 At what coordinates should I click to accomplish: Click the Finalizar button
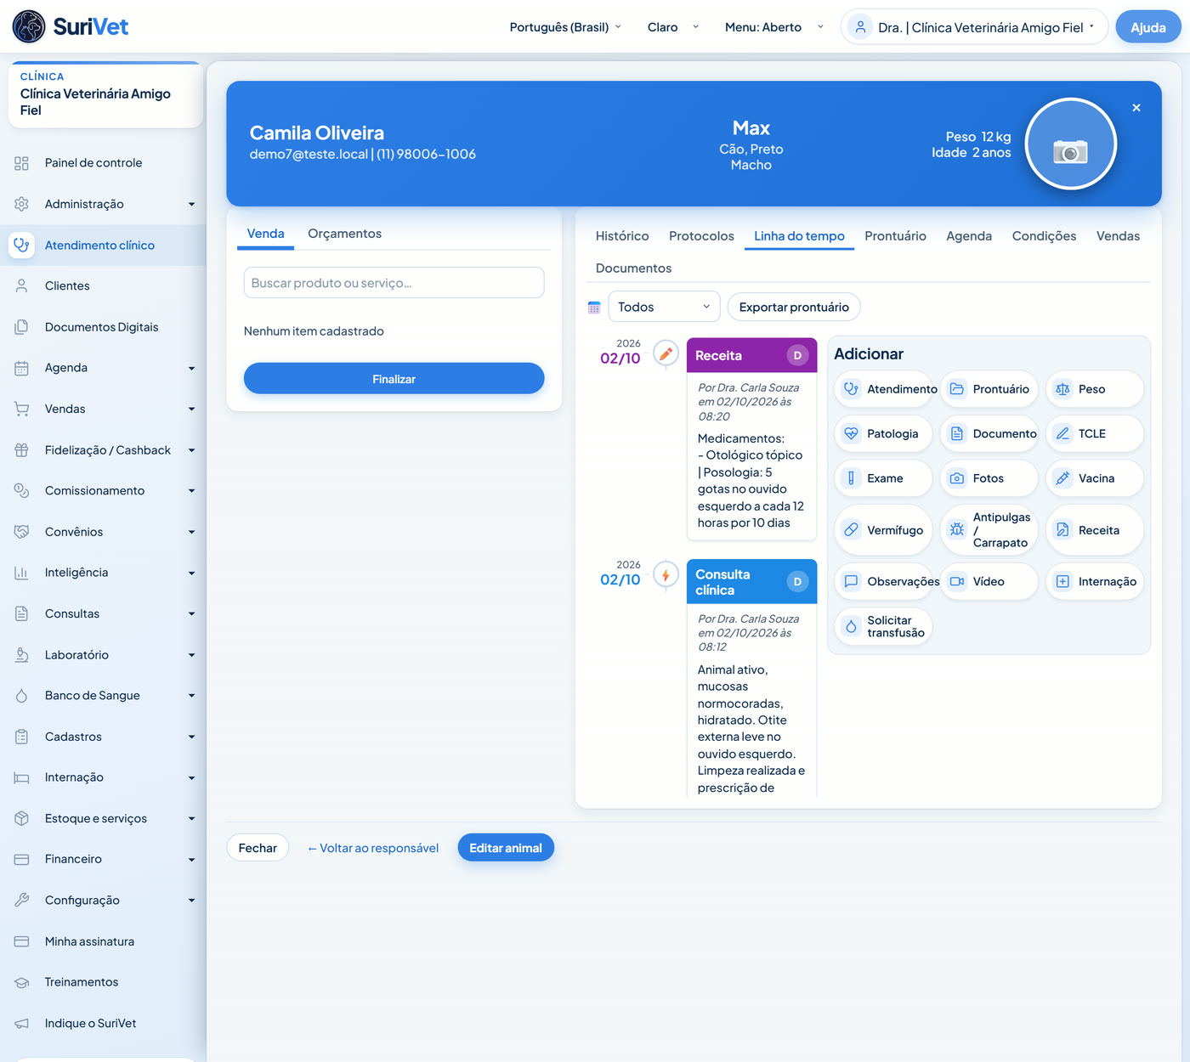click(394, 379)
